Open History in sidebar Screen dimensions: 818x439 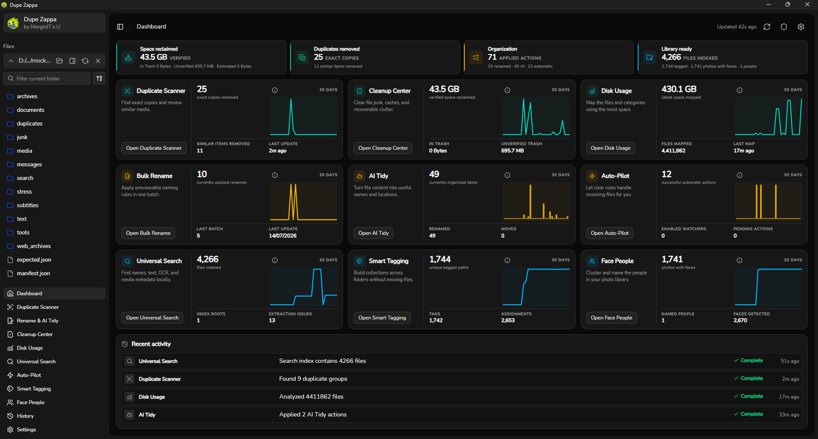[55, 416]
